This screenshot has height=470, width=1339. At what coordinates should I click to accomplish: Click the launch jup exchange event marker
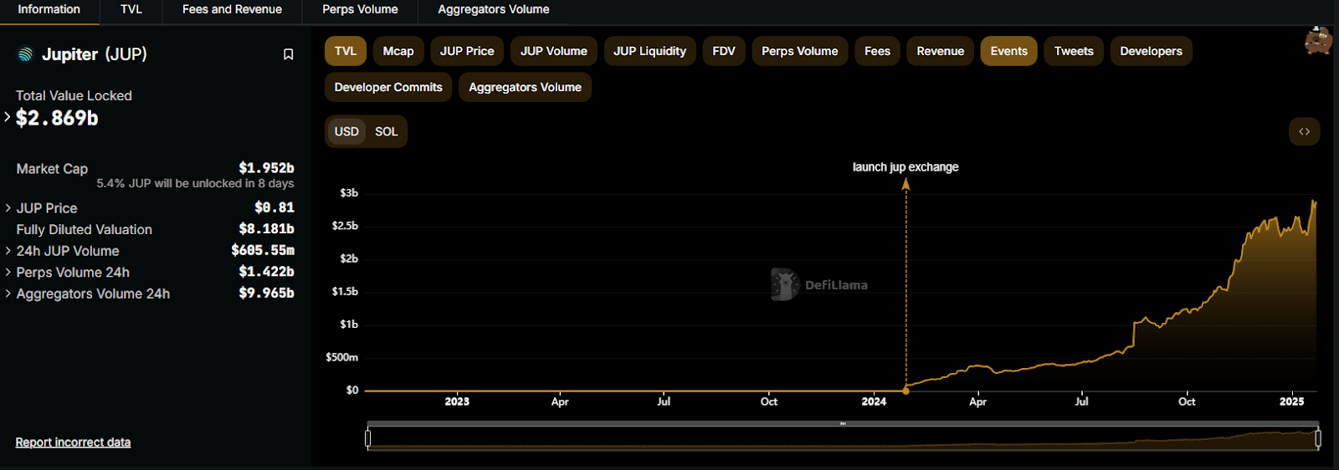[x=905, y=390]
